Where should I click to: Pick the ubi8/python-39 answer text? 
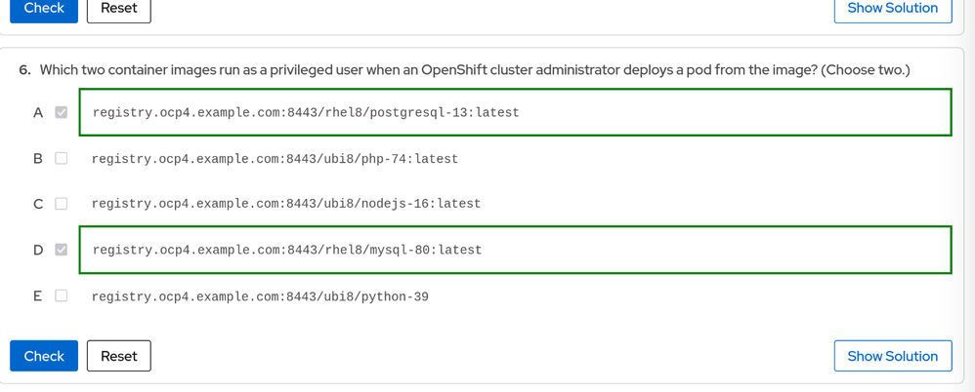pos(260,296)
